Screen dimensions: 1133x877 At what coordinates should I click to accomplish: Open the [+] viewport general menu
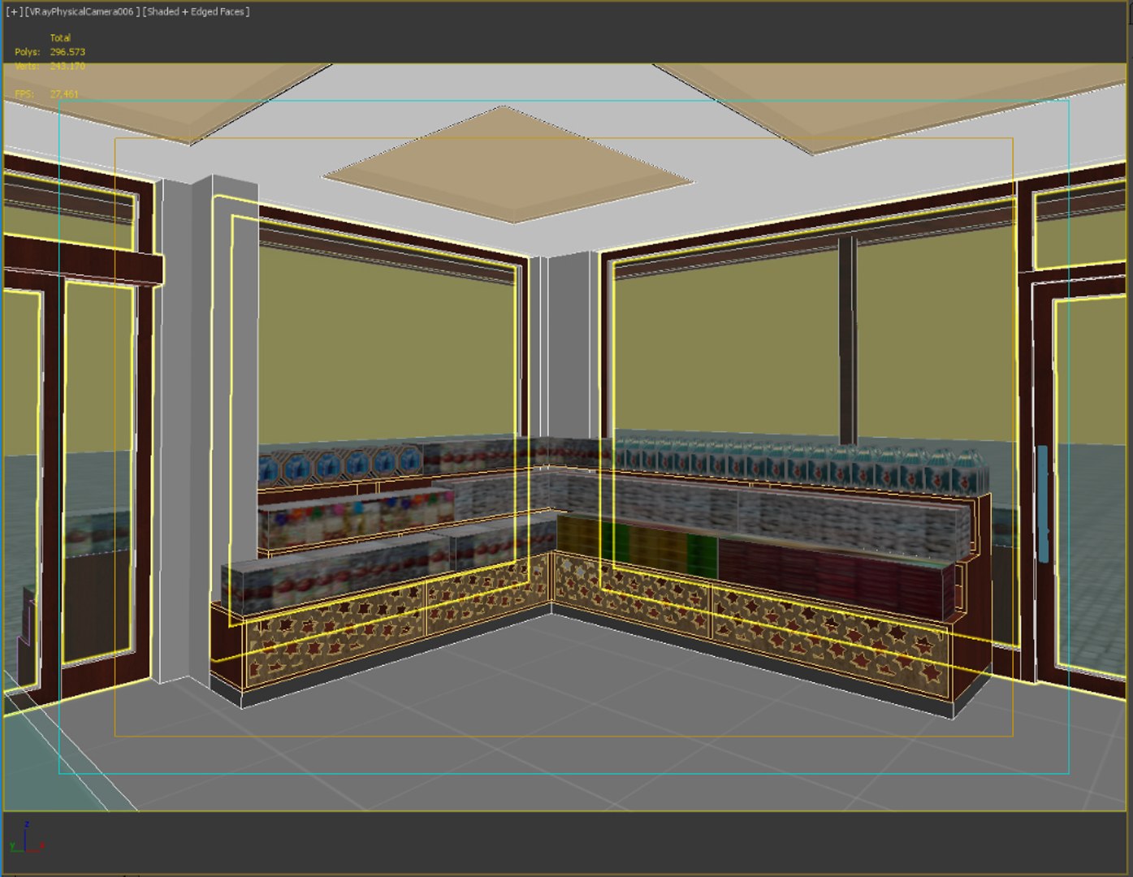[14, 11]
